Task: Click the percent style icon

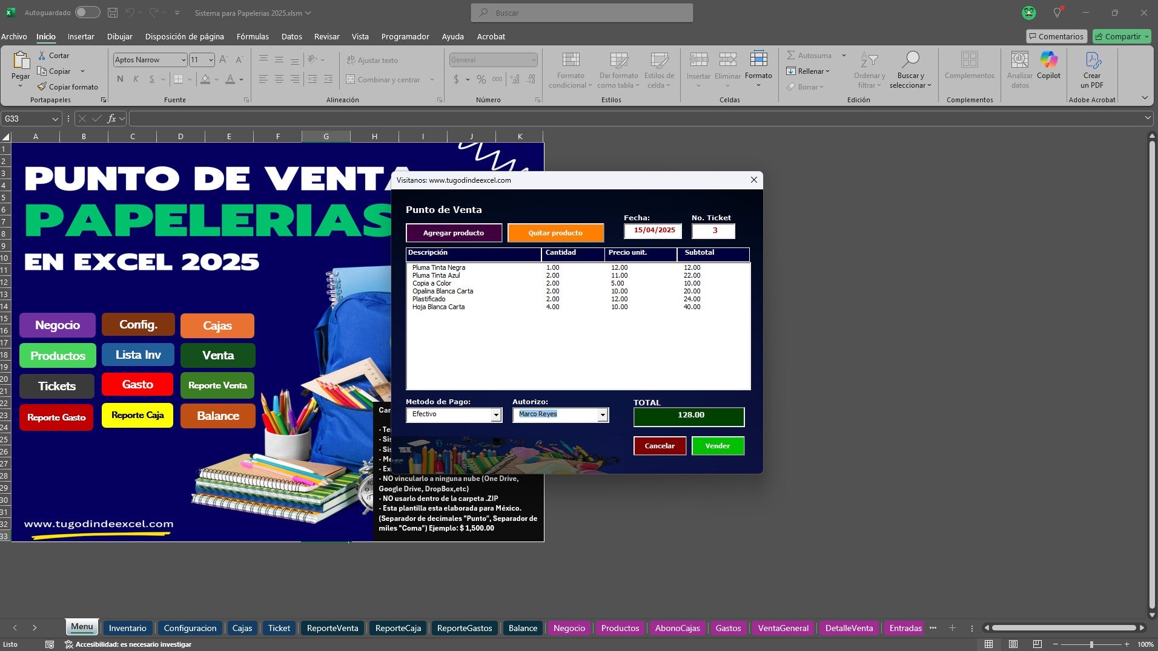Action: click(481, 79)
